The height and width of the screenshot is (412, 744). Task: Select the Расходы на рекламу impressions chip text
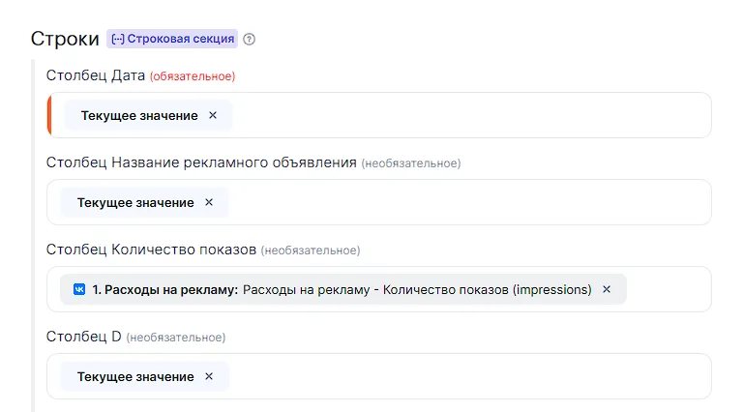click(416, 289)
